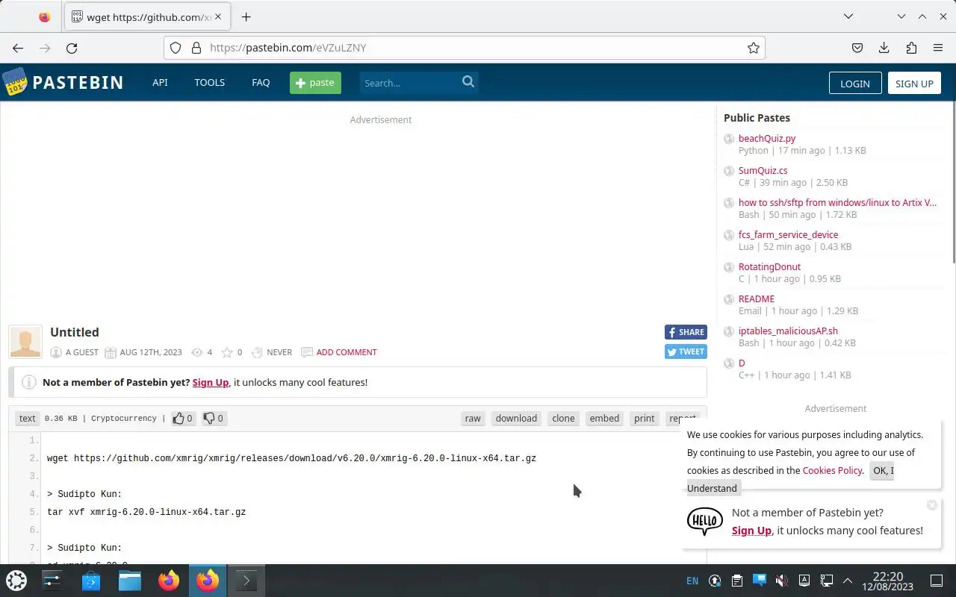
Task: Open the fcs_farm_service_device paste
Action: [x=788, y=234]
